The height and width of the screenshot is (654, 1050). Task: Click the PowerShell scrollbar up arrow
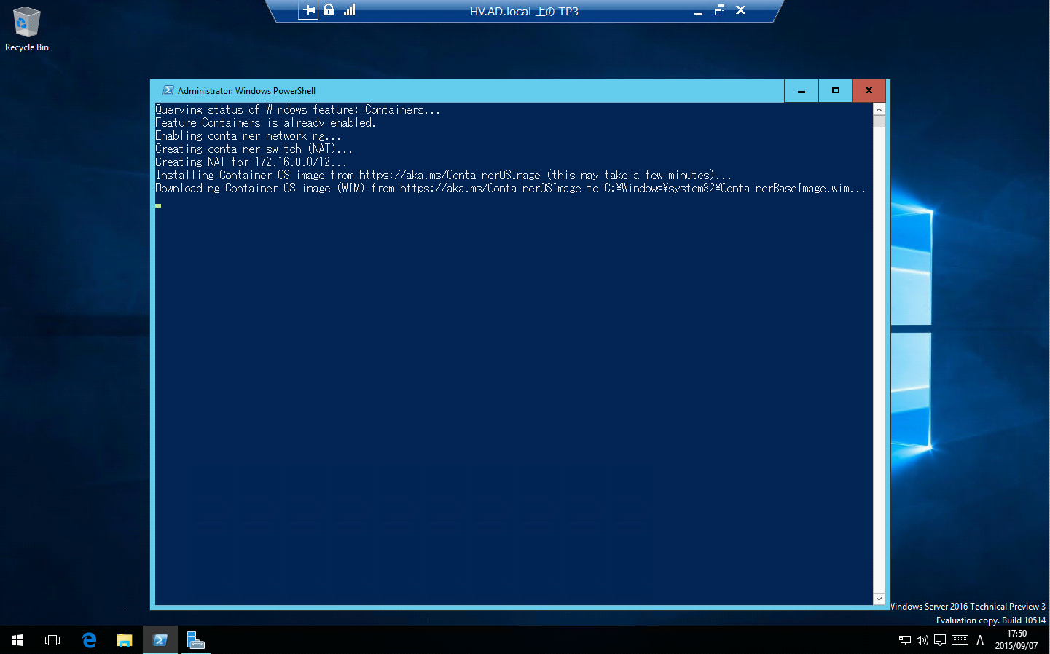879,109
